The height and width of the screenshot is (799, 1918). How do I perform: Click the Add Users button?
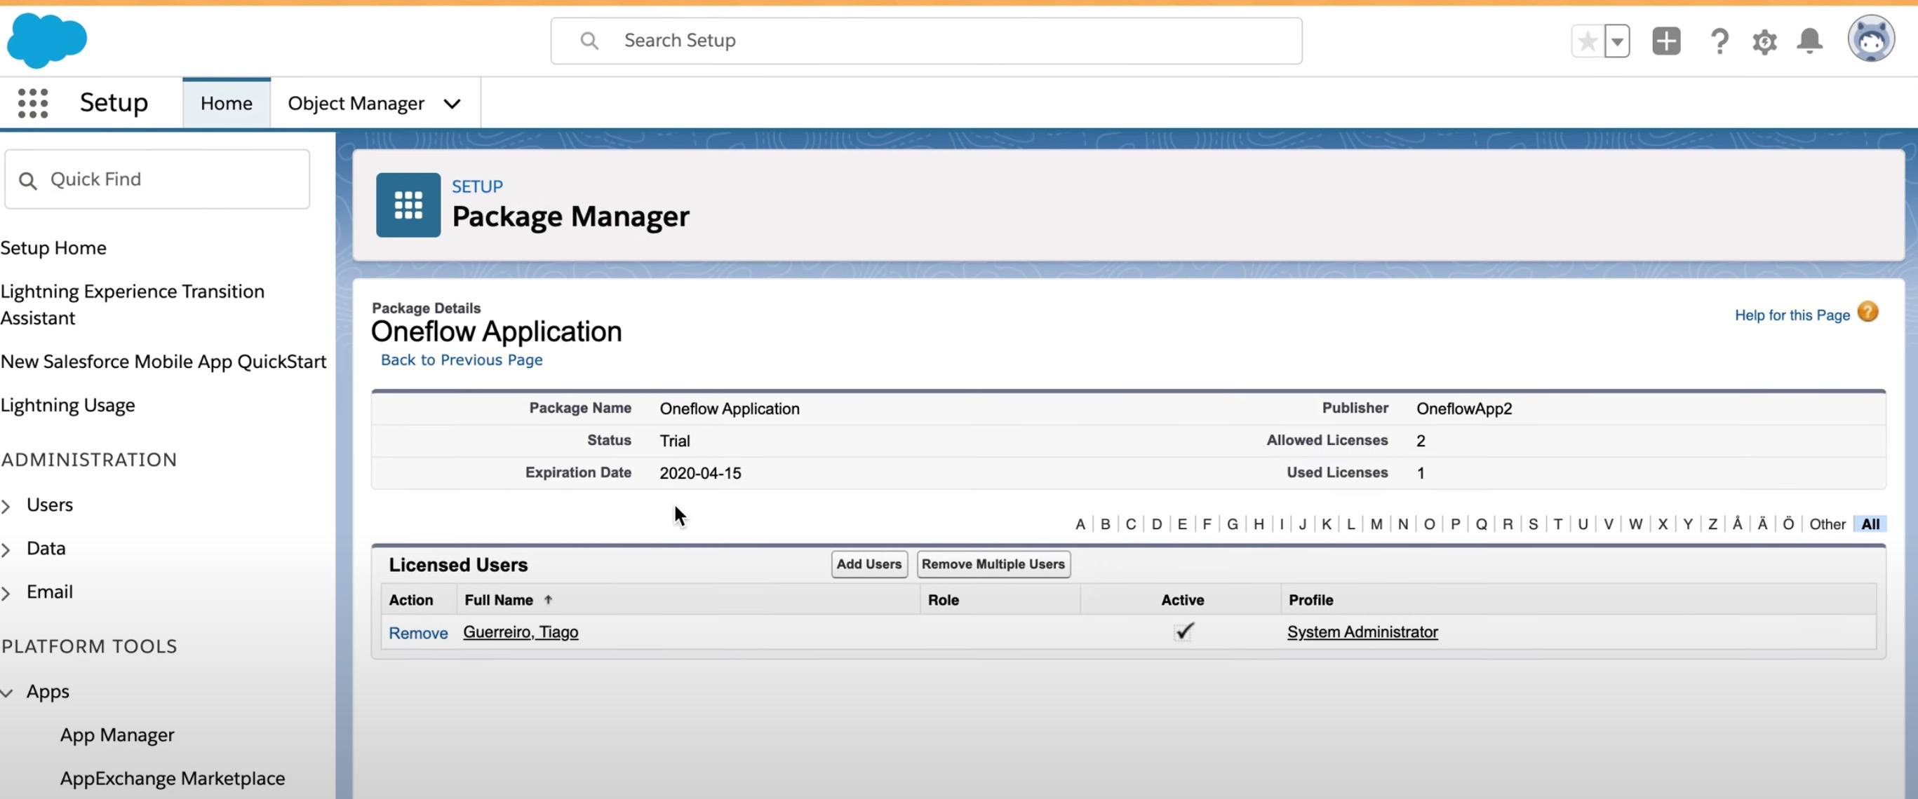point(869,564)
